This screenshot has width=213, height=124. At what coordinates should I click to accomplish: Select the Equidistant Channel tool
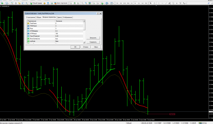click(169, 3)
